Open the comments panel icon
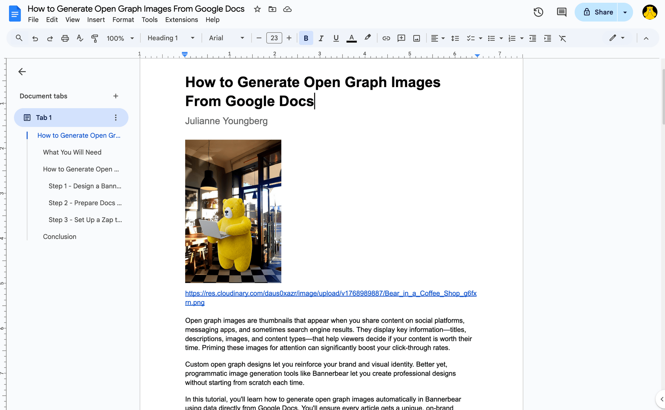The width and height of the screenshot is (665, 410). click(x=562, y=12)
